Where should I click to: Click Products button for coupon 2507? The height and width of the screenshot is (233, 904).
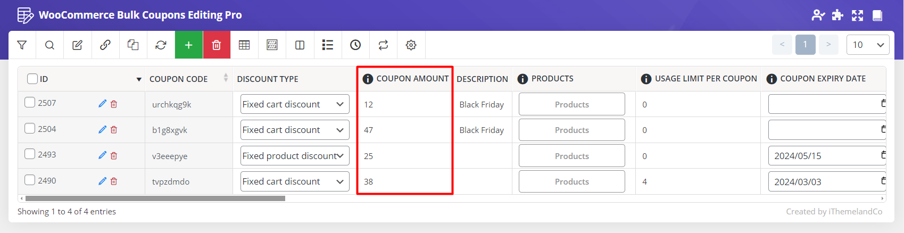pos(571,104)
